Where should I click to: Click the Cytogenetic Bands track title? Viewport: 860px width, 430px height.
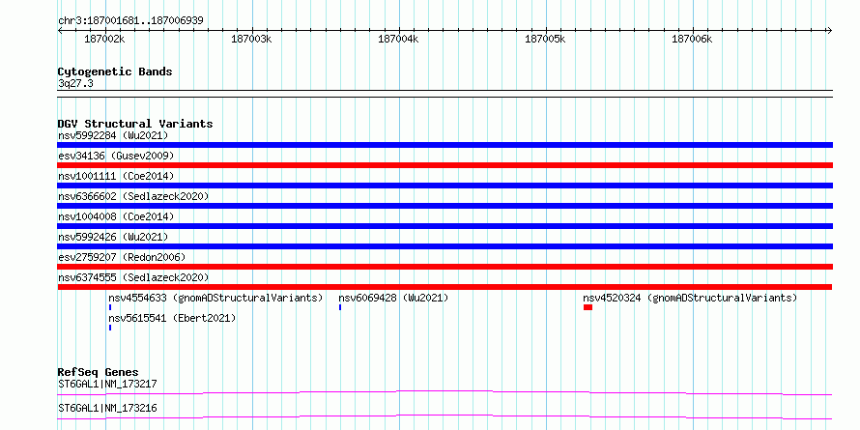pos(115,72)
